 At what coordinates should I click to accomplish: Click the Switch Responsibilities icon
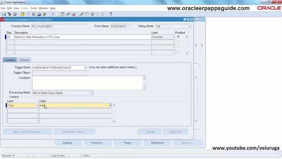[33, 14]
